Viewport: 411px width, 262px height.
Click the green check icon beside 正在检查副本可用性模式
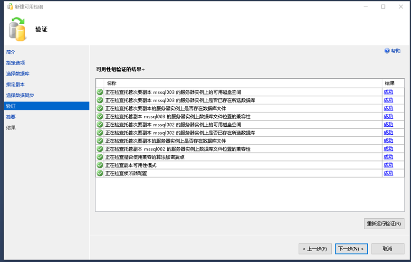(100, 165)
